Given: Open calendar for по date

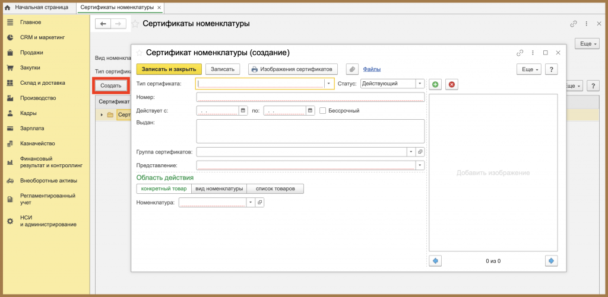Looking at the screenshot, I should click(x=310, y=111).
